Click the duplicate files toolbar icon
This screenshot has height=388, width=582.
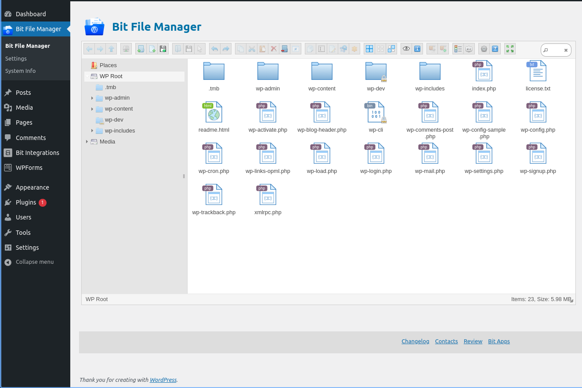311,49
